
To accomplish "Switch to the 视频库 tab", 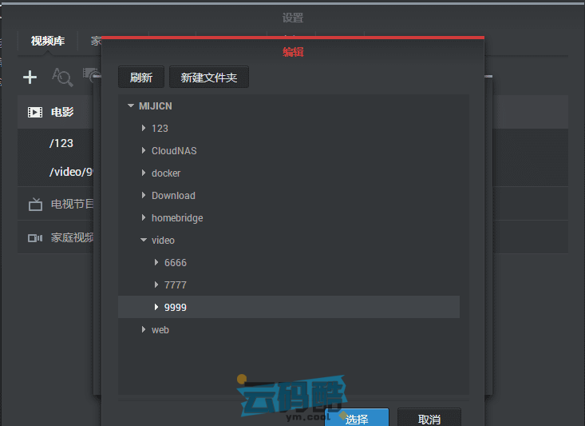I will 48,41.
